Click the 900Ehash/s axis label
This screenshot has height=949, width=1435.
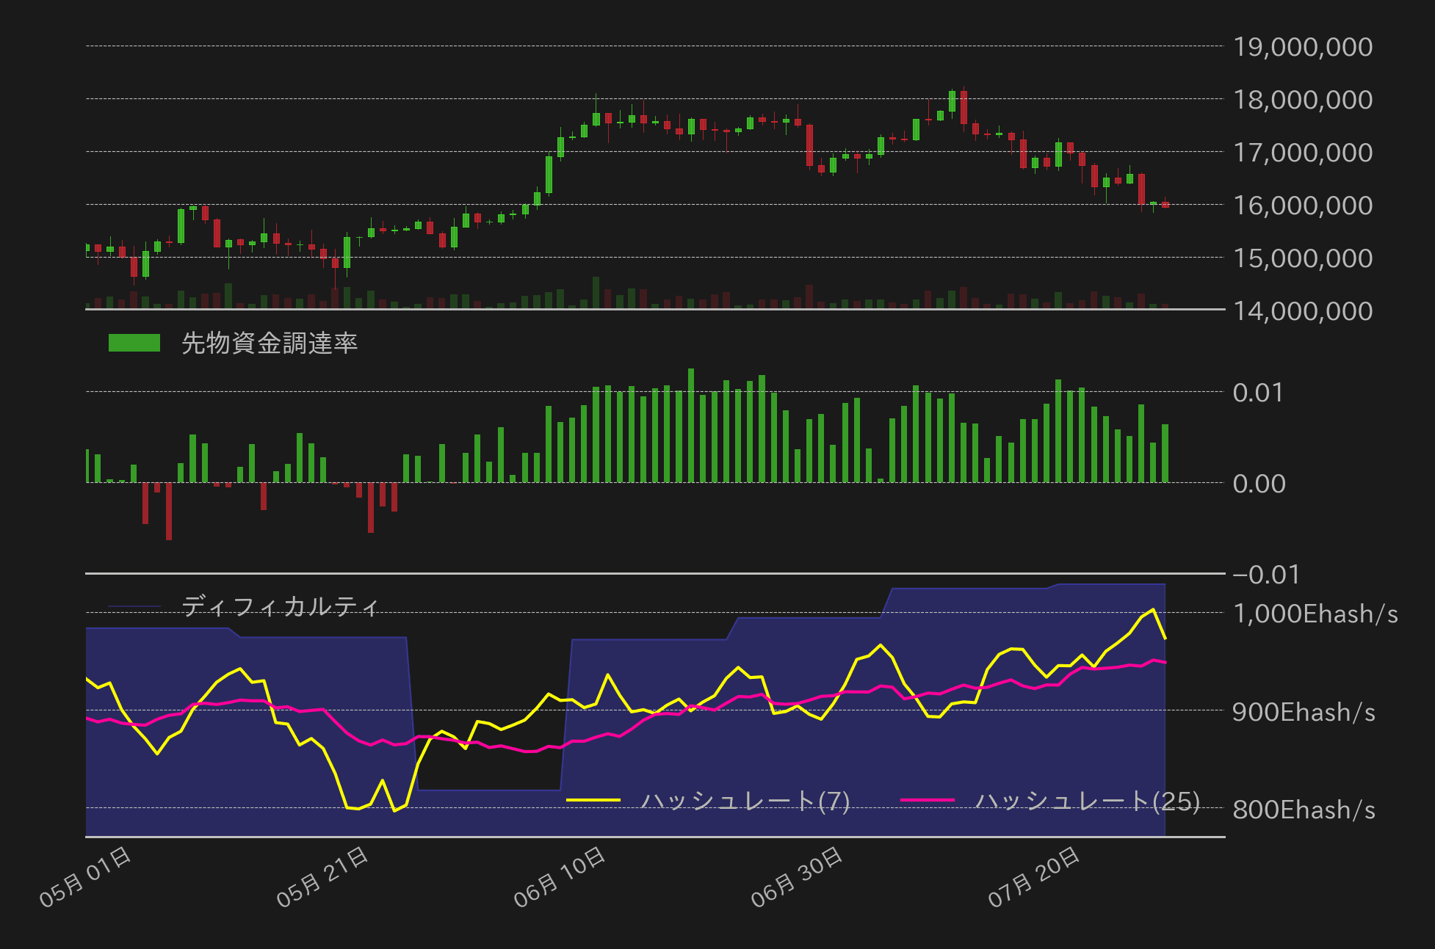[x=1304, y=712]
